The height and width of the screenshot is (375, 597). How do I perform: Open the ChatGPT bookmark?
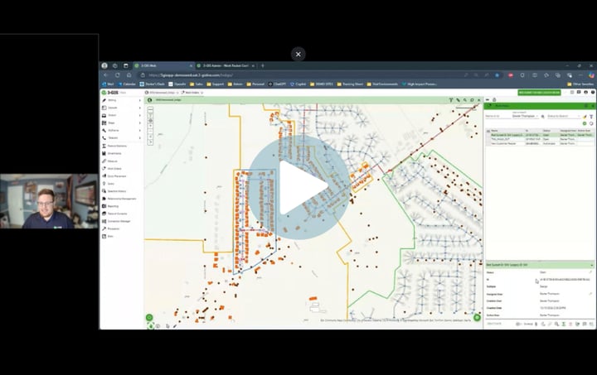click(x=277, y=84)
